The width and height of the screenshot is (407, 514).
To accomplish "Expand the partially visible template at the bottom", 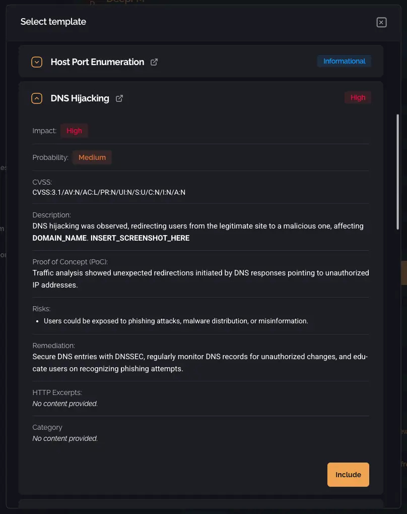I will click(200, 508).
